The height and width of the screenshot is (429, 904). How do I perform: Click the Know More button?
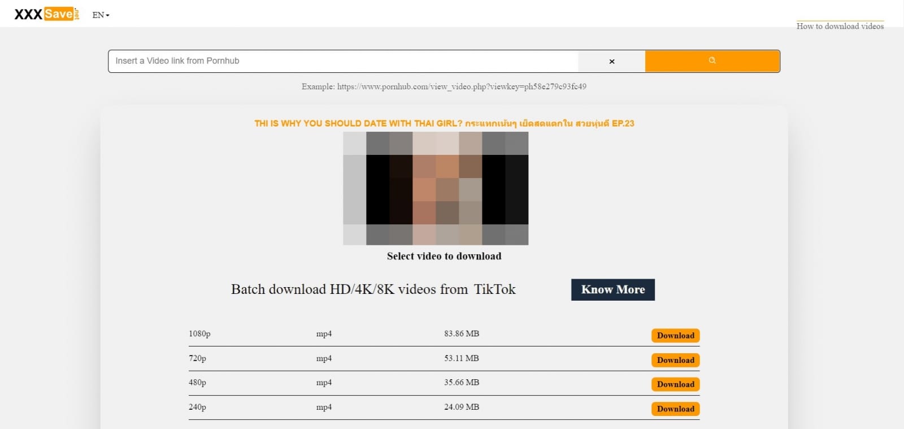point(613,289)
